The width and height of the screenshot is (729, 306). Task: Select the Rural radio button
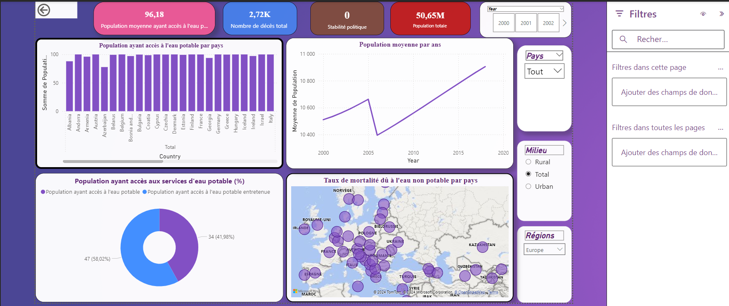(528, 162)
